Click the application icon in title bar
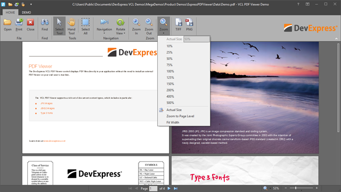Image resolution: width=341 pixels, height=192 pixels. pyautogui.click(x=3, y=4)
